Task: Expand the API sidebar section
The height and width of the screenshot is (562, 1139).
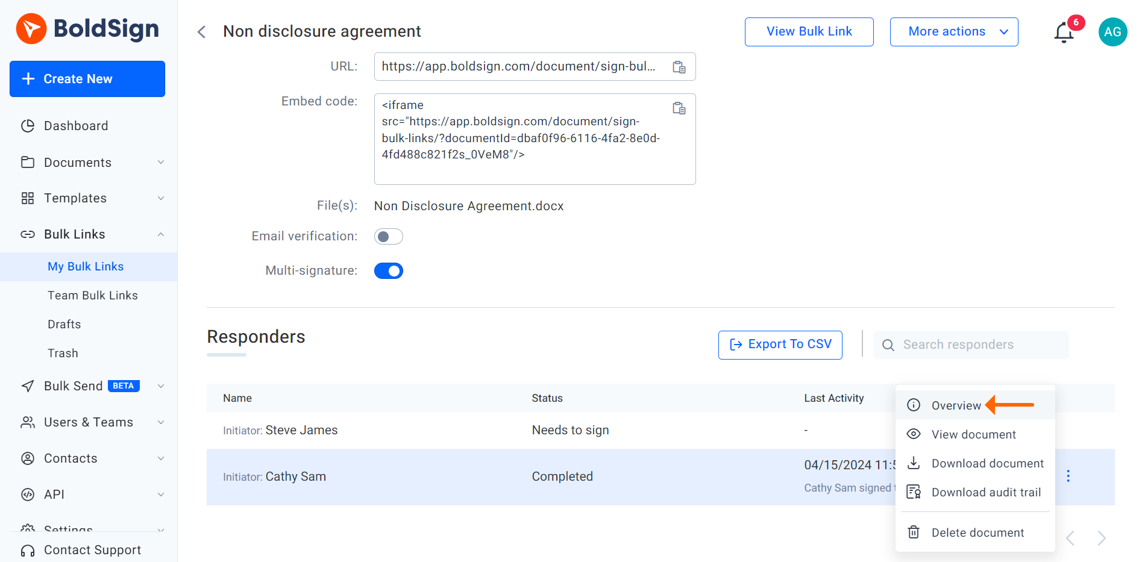Action: 161,495
